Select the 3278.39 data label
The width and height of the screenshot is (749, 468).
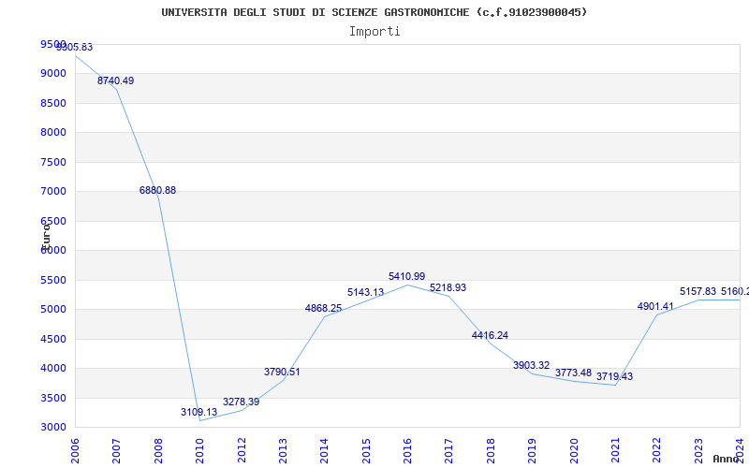coord(241,402)
